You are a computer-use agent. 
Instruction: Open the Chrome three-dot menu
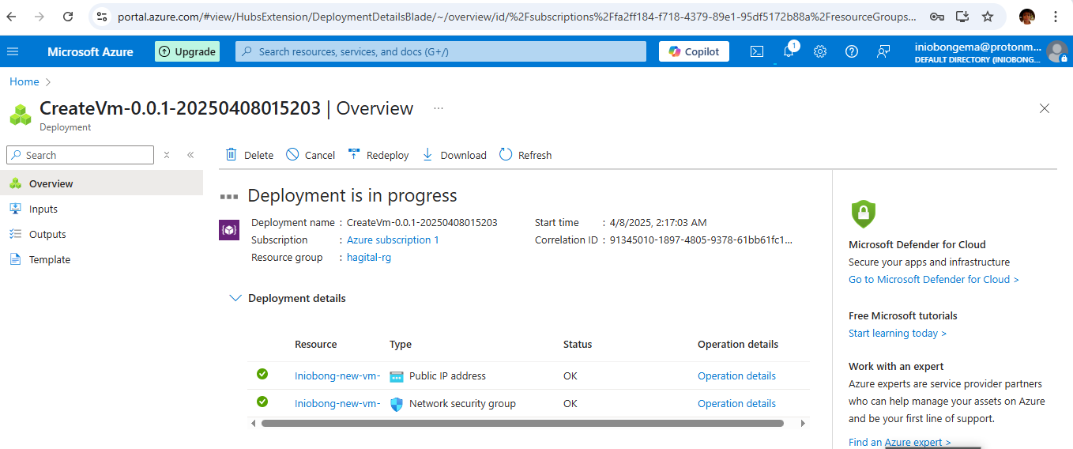1056,16
